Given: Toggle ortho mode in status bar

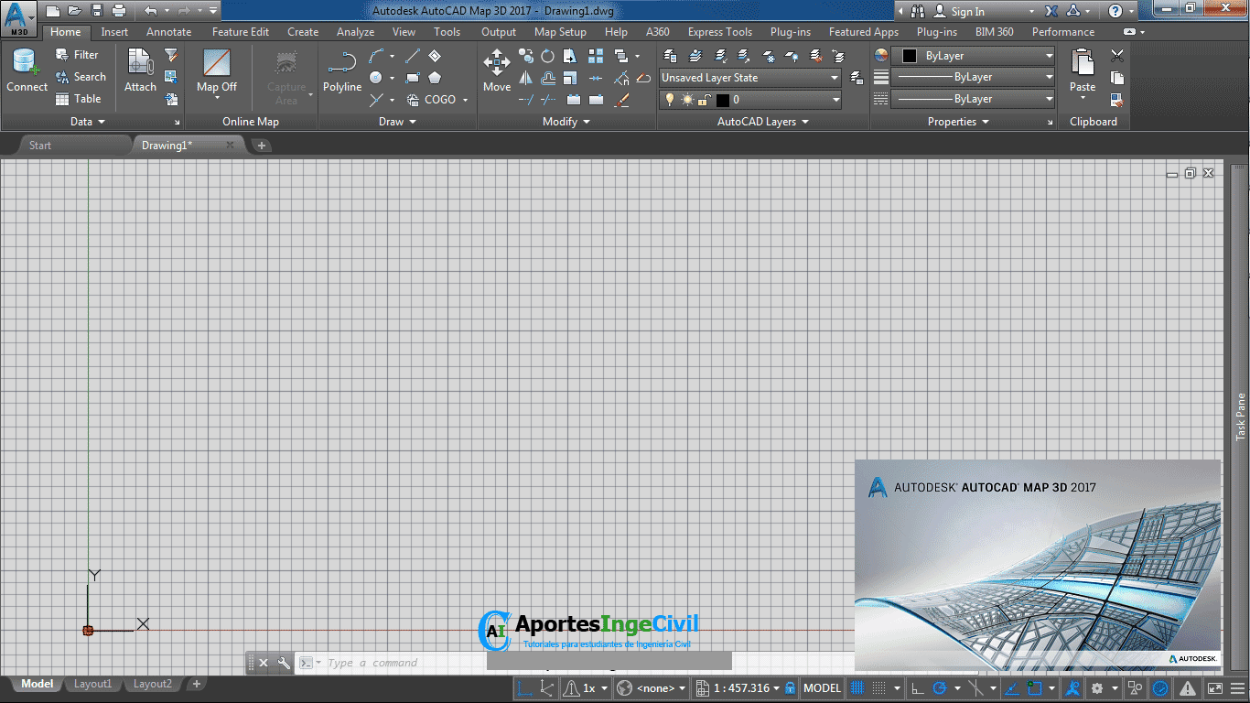Looking at the screenshot, I should point(918,688).
